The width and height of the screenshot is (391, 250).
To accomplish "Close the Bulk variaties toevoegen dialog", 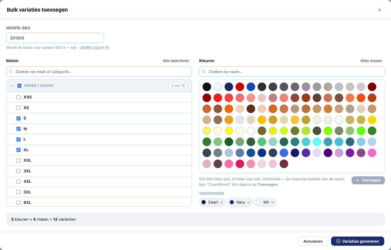I will [x=380, y=10].
